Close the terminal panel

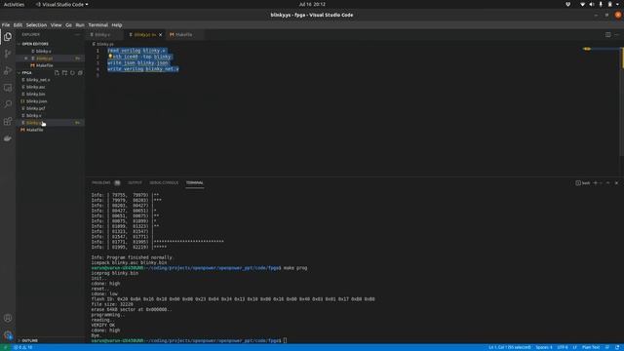pyautogui.click(x=616, y=183)
